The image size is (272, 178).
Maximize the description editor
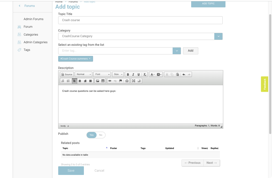point(134,81)
